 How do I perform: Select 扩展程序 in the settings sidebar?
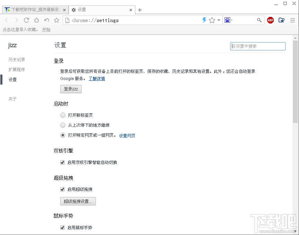16,69
